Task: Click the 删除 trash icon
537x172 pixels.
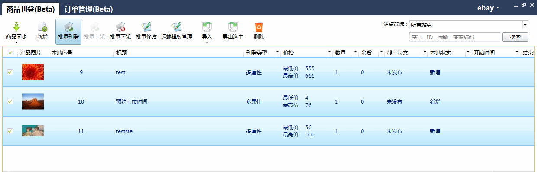Action: [x=259, y=26]
